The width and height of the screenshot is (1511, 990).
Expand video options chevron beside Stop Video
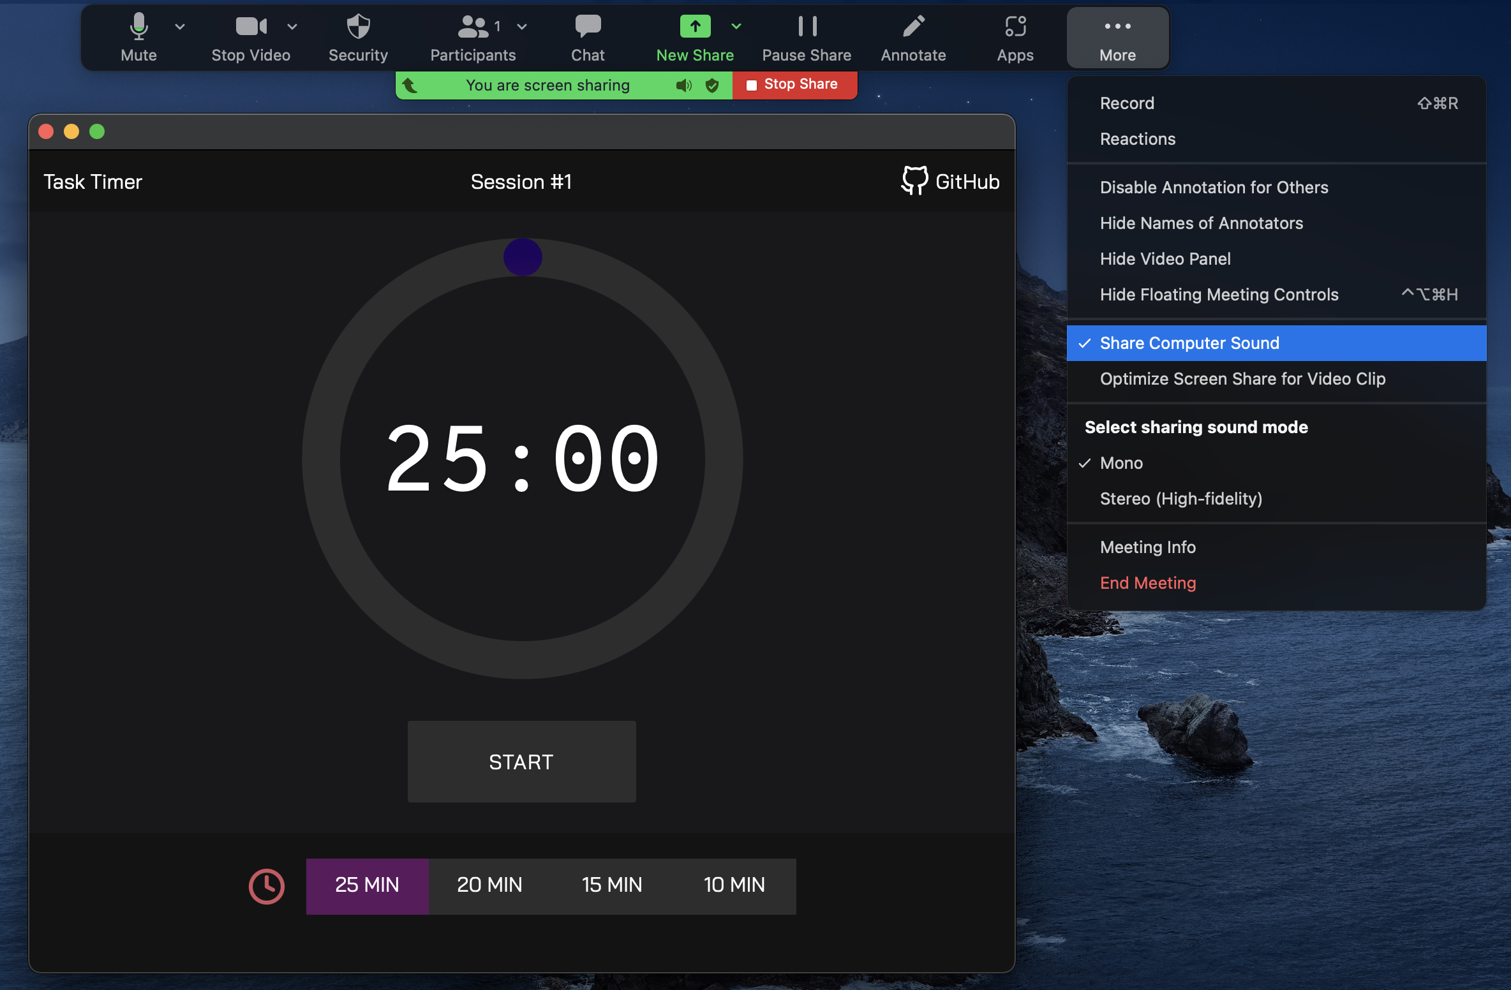(x=292, y=26)
